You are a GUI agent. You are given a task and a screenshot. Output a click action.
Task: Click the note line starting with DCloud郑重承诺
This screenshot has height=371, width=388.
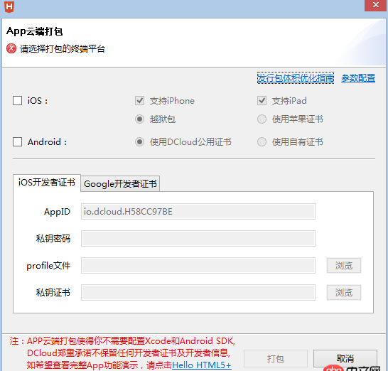(x=129, y=353)
